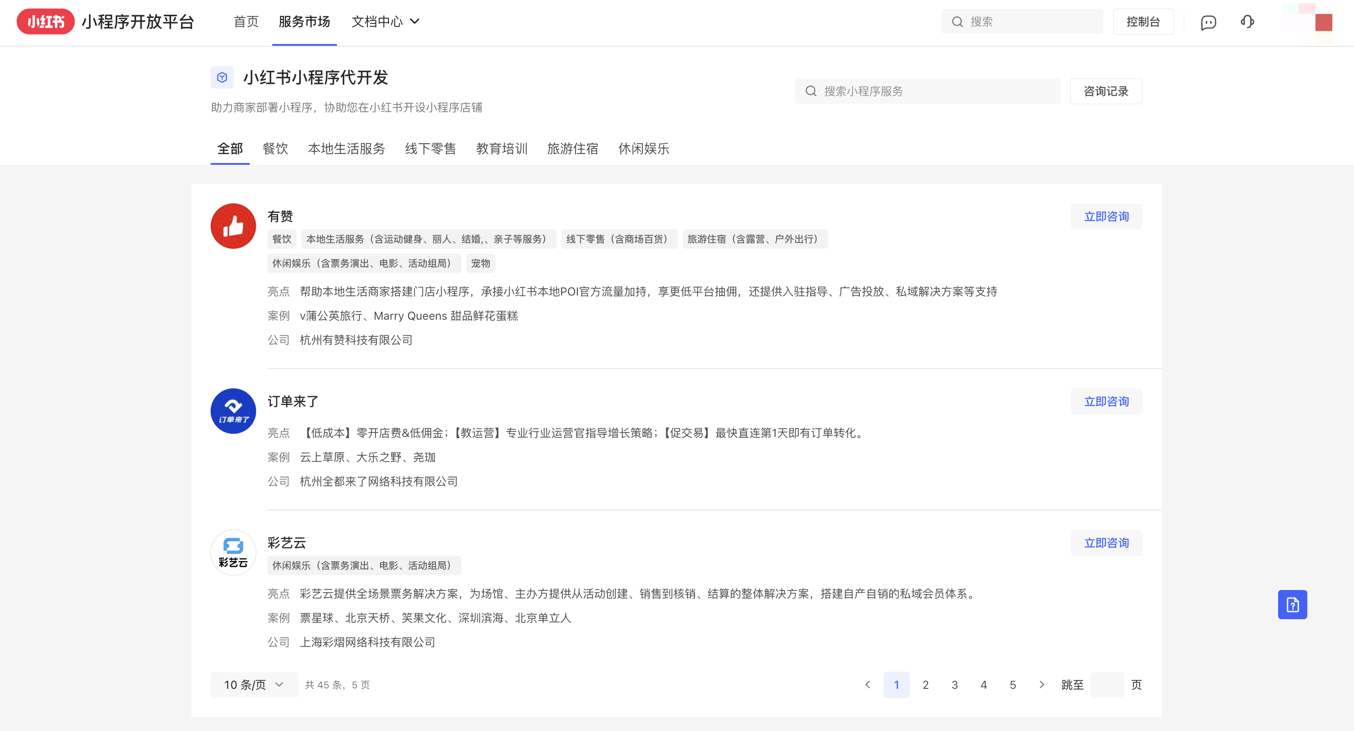This screenshot has width=1354, height=731.
Task: Click the 搜索小程序服务 search field
Action: pyautogui.click(x=927, y=90)
